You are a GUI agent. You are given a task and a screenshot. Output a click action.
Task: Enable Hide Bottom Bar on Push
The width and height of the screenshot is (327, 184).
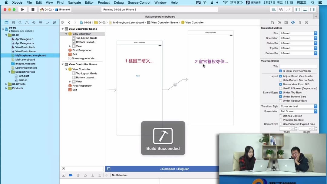point(280,80)
